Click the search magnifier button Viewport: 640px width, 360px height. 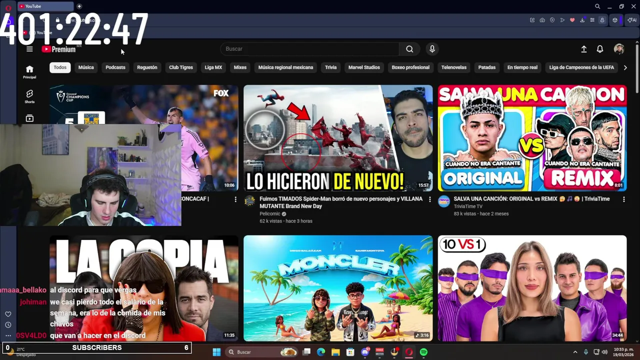pos(409,49)
